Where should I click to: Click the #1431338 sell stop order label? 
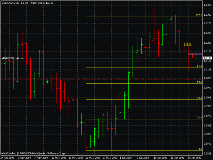coord(13,58)
